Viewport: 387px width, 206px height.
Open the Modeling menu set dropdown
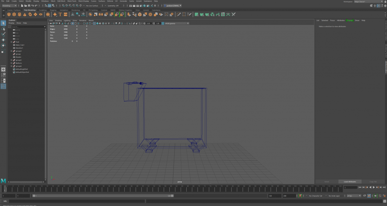(9, 6)
